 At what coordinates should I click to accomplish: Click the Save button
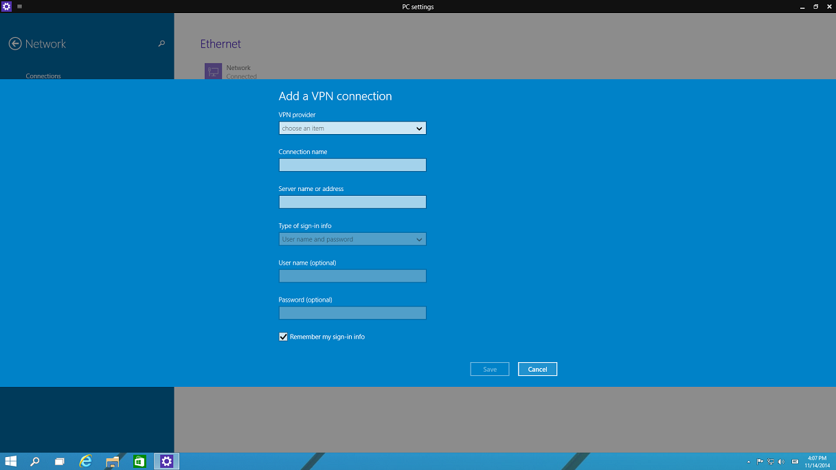coord(489,369)
